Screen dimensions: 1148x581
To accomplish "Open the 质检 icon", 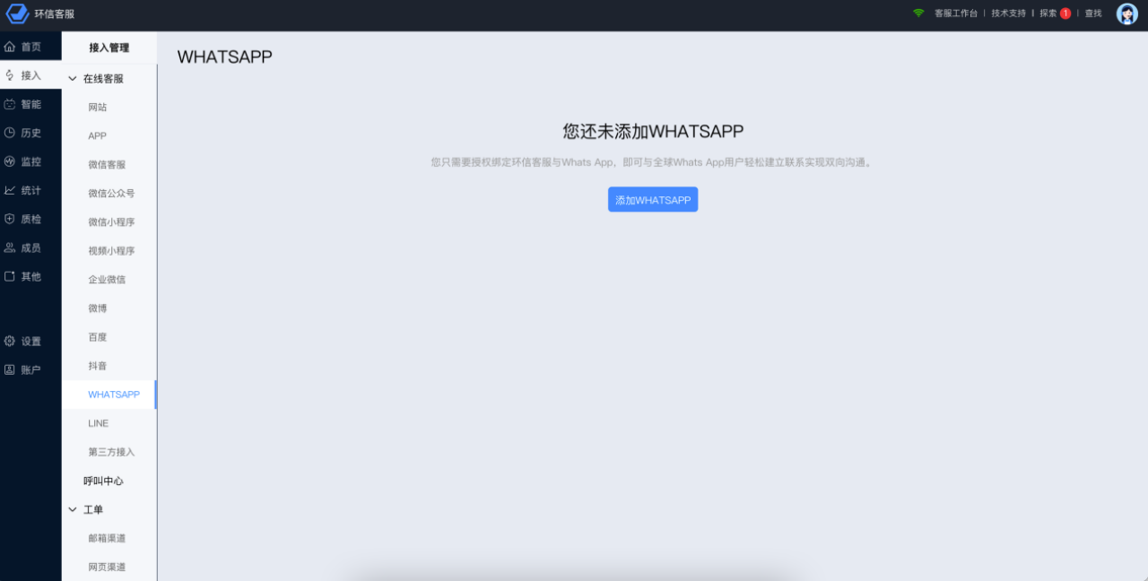I will coord(10,219).
